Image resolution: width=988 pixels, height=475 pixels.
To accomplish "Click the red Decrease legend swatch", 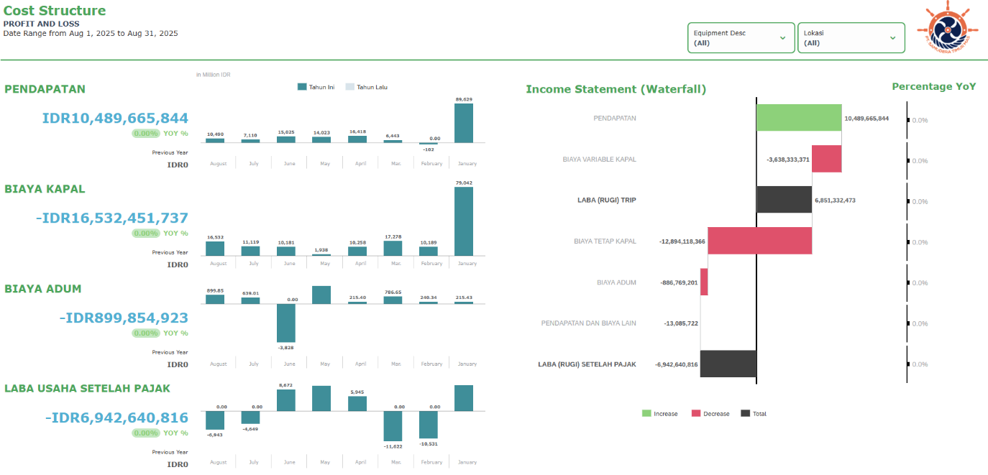I will coord(696,413).
